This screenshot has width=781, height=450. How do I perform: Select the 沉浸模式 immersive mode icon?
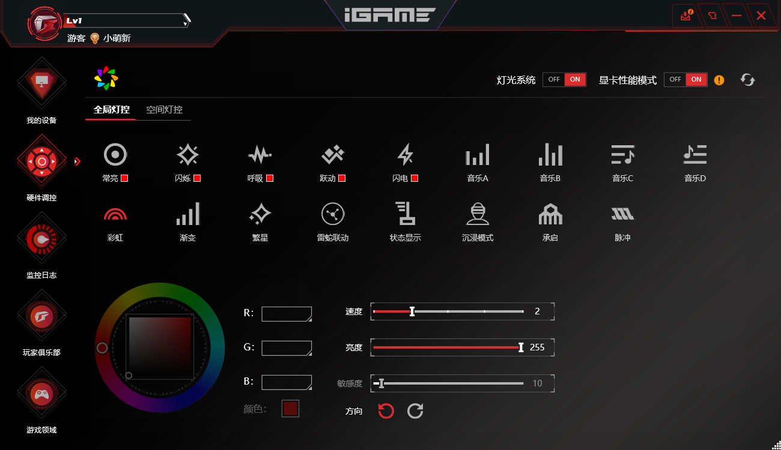tap(478, 214)
